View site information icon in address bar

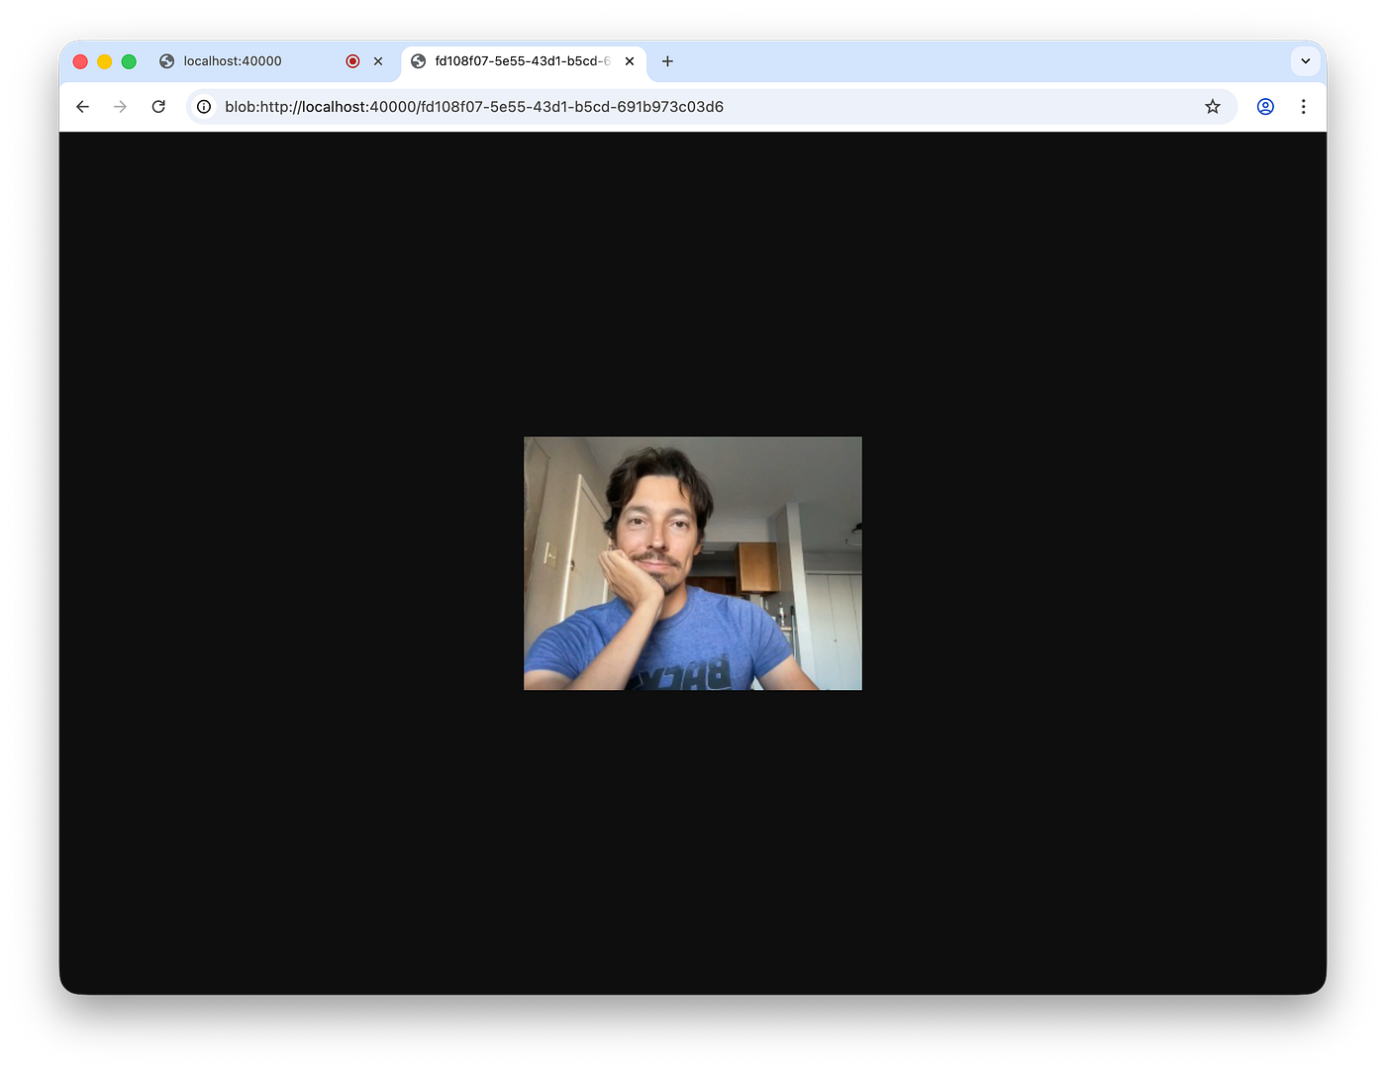(204, 107)
